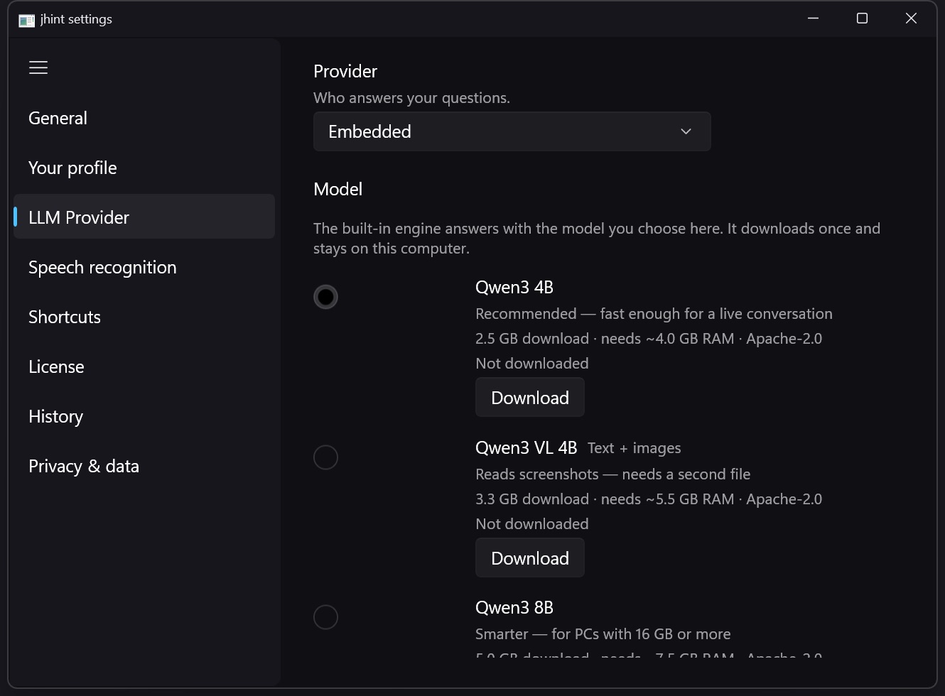Select the LLM Provider section
Image resolution: width=945 pixels, height=696 pixels.
point(144,217)
